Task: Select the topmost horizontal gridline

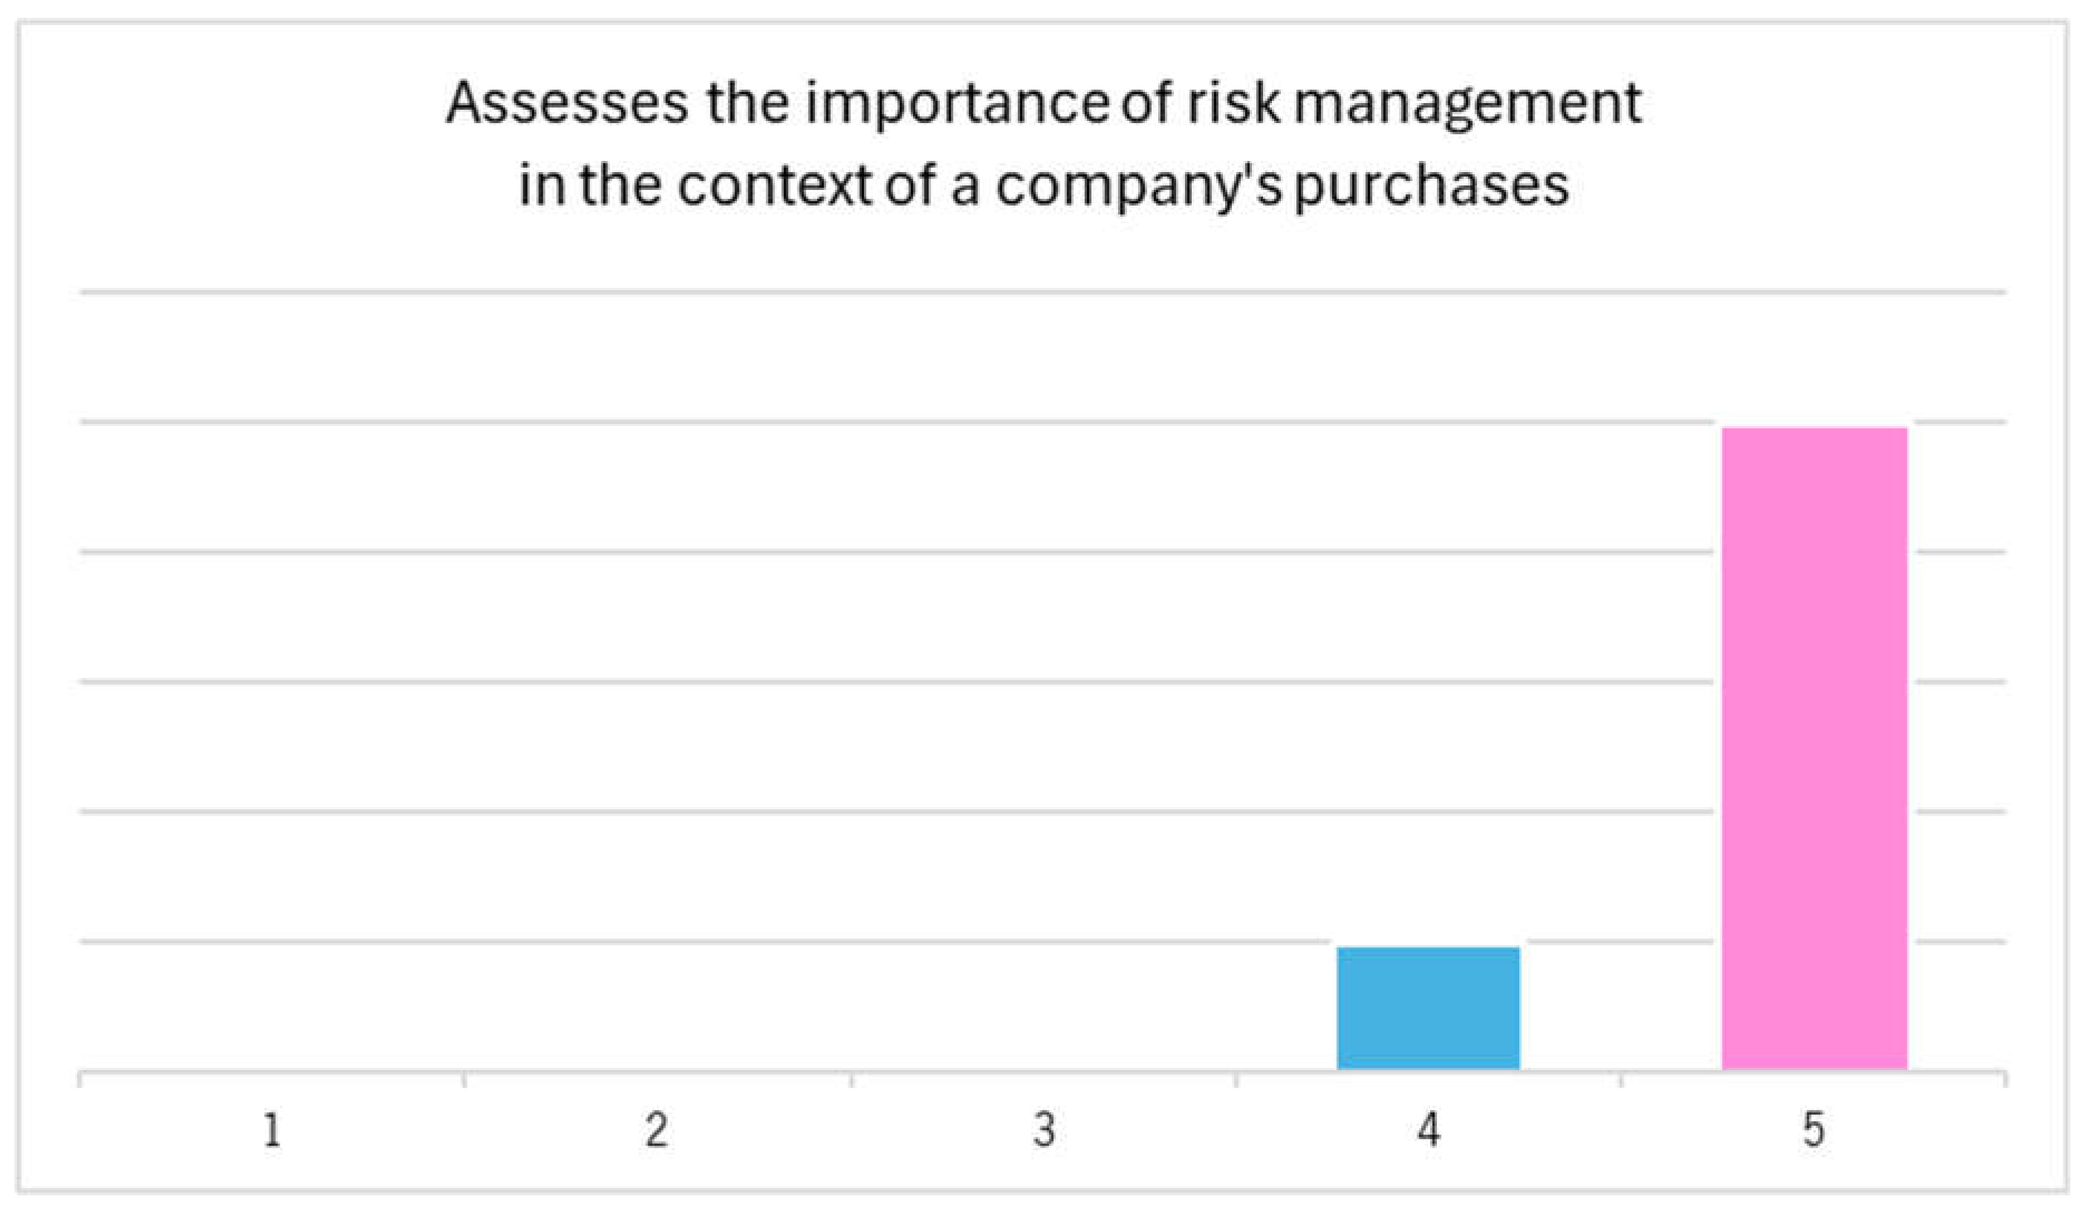Action: [1043, 292]
